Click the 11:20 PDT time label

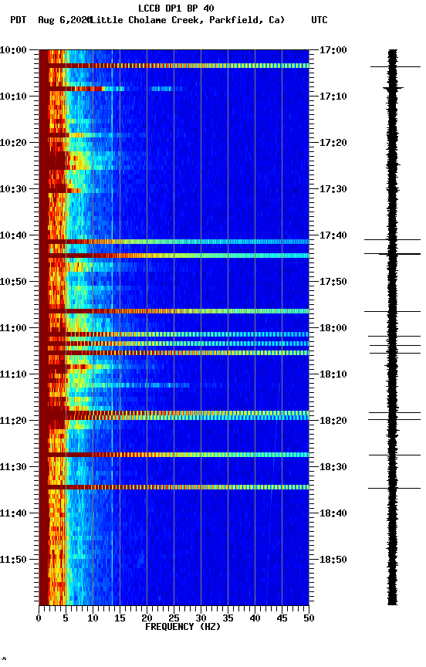coord(13,422)
